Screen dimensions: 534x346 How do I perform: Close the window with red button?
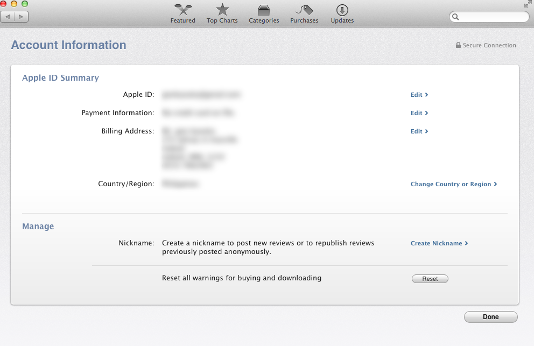[3, 4]
